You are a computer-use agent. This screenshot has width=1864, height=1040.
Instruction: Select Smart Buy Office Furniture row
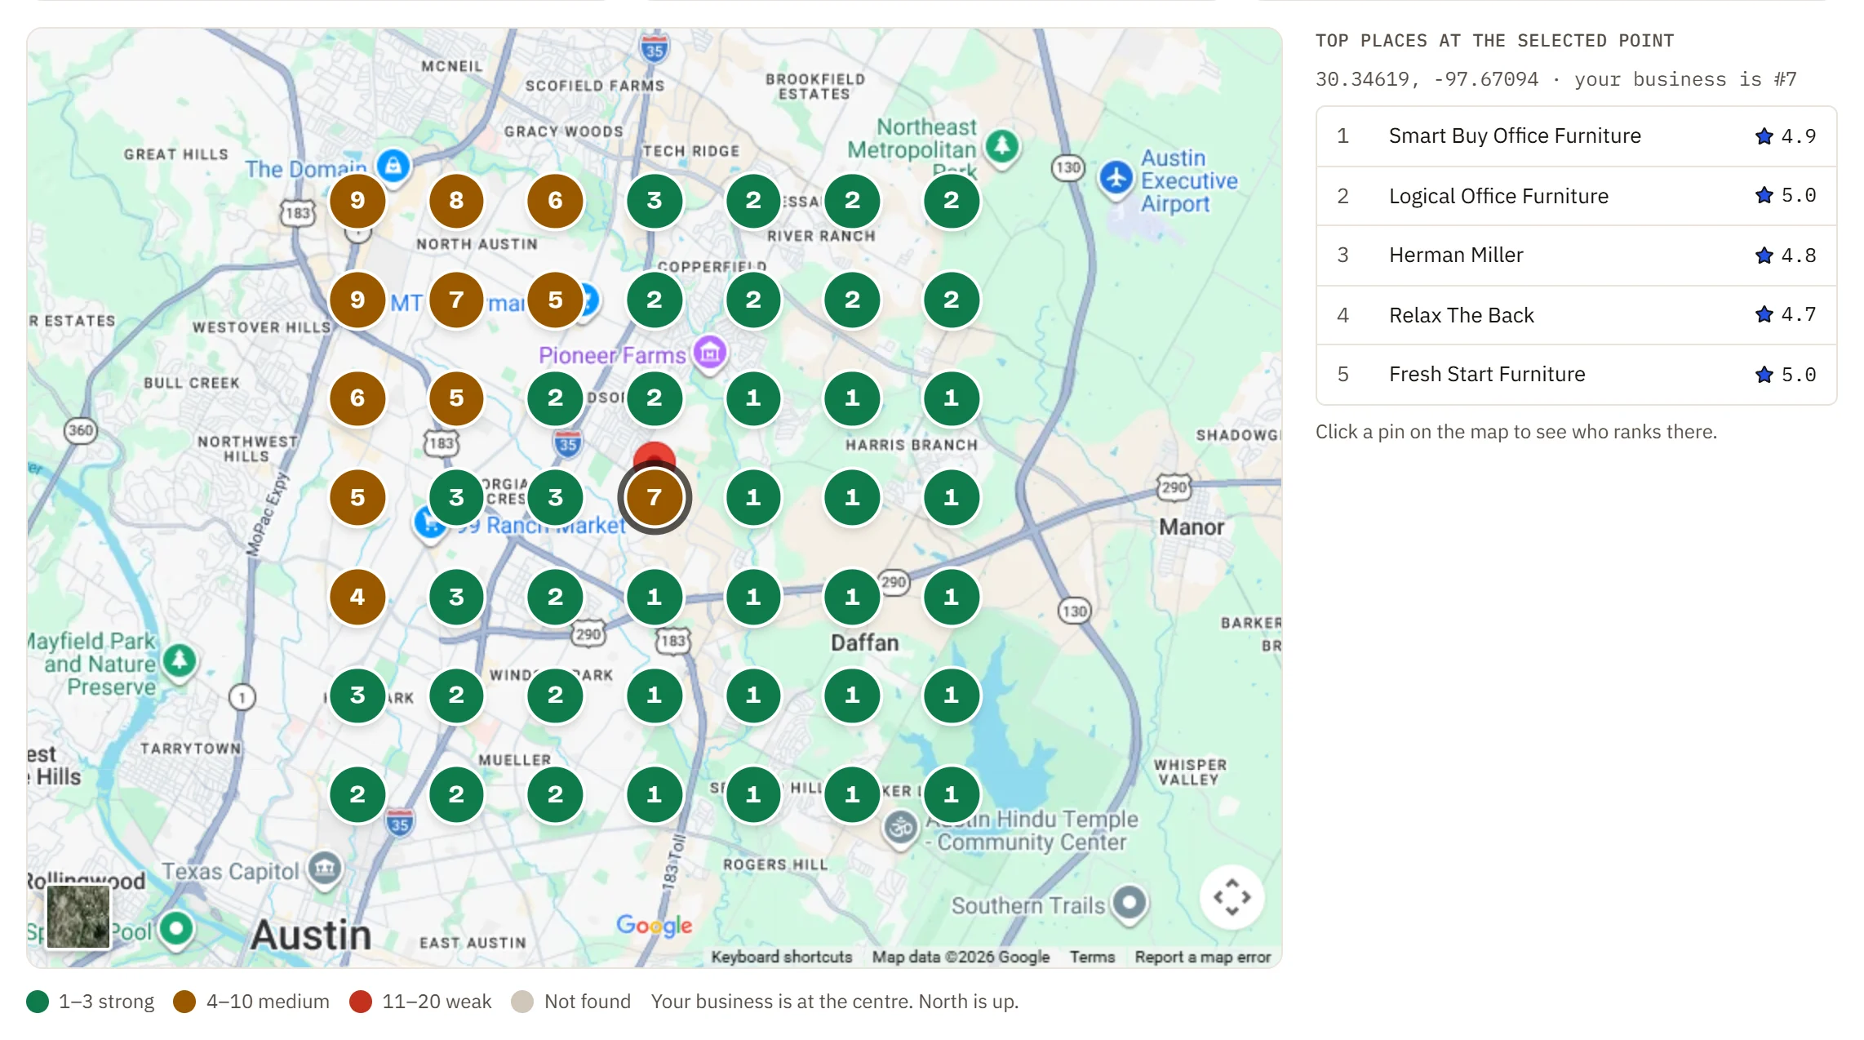point(1576,136)
